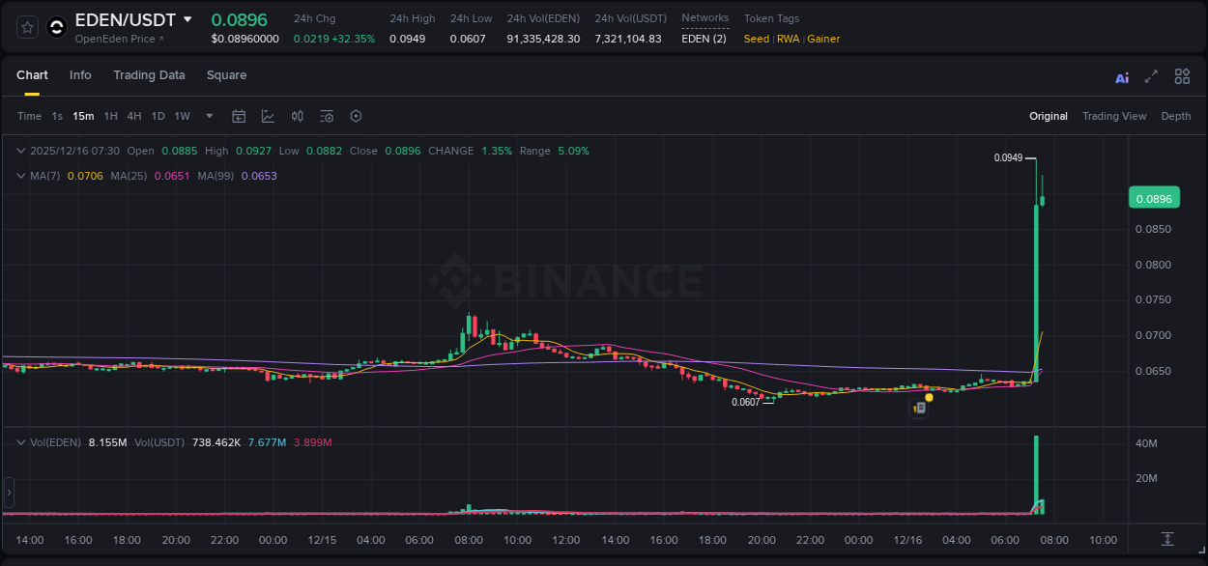Switch to the Trading Data tab
The image size is (1208, 566).
tap(149, 74)
